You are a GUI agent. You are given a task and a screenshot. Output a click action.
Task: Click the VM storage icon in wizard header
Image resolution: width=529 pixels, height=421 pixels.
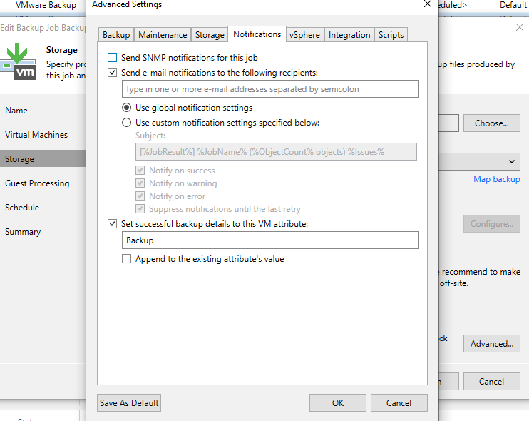click(19, 61)
